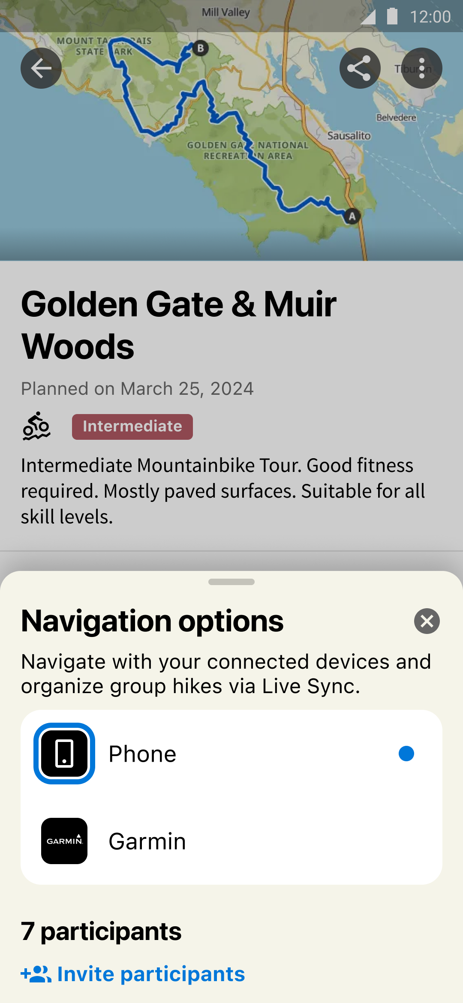
Task: Tap the Golden Gate & Muir Woods title
Action: (179, 325)
